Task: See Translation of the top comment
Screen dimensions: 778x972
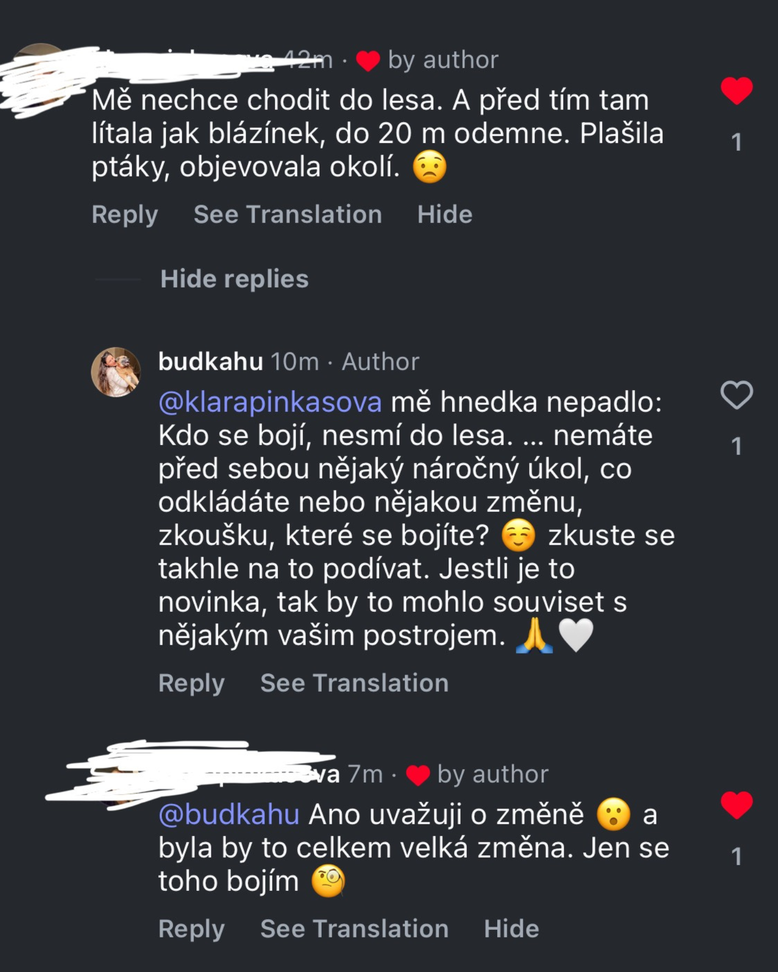Action: pos(288,215)
